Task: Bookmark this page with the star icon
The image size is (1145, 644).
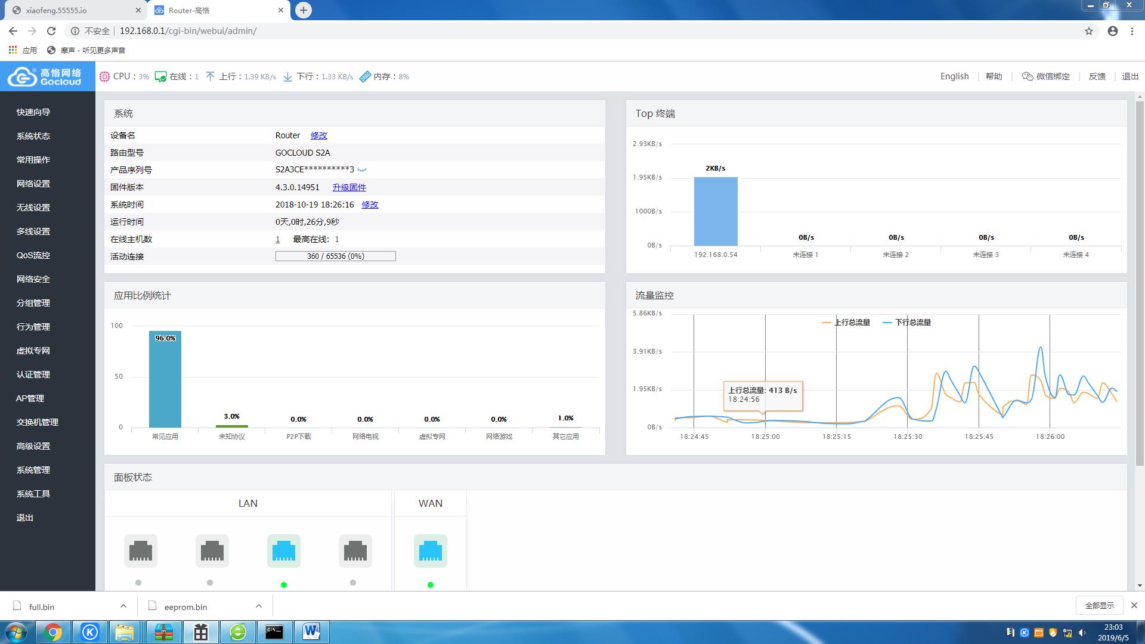Action: tap(1088, 31)
